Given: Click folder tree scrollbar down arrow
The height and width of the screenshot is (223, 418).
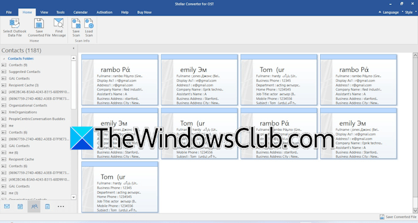Looking at the screenshot, I should [x=73, y=197].
